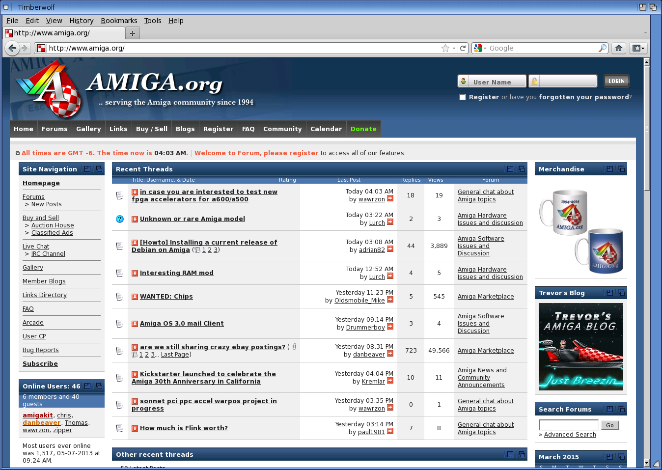This screenshot has height=470, width=662.
Task: Select the Gallery navigation tab
Action: (x=88, y=129)
